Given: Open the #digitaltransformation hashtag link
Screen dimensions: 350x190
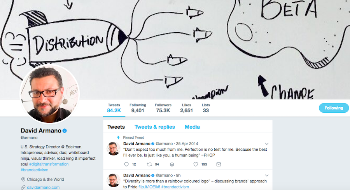Looking at the screenshot, I should click(x=49, y=164).
